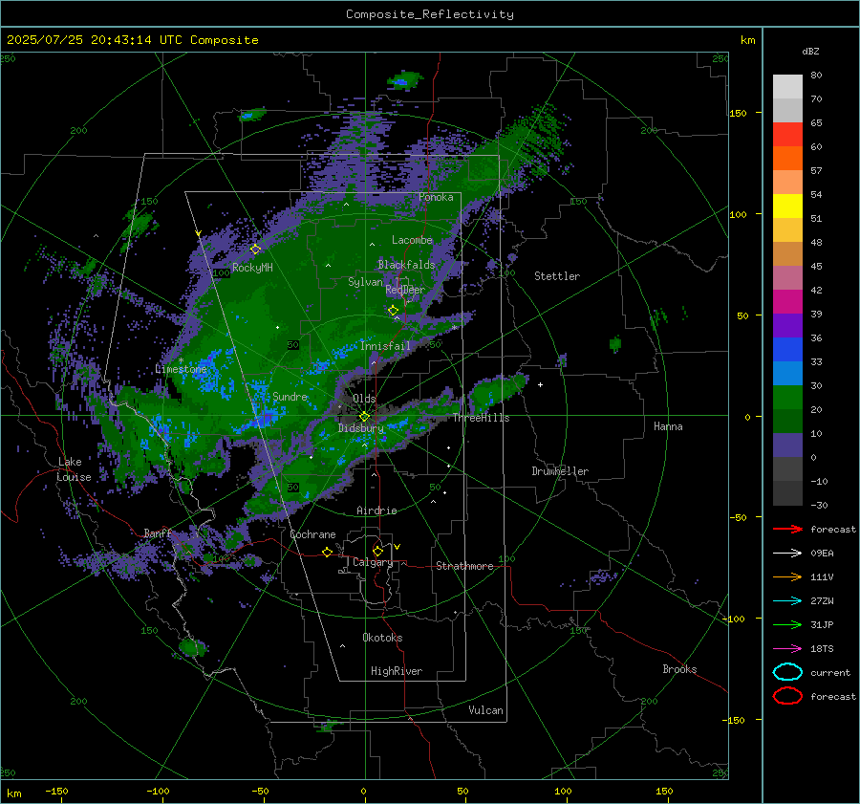Click the red forecast arrow in legend

787,529
